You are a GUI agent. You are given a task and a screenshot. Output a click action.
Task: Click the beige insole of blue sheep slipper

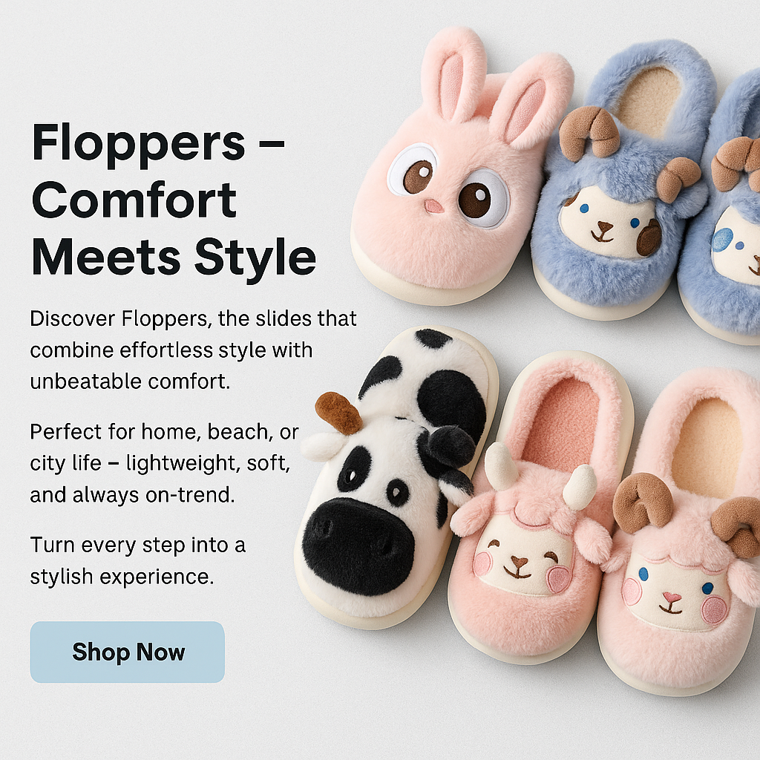click(x=647, y=102)
